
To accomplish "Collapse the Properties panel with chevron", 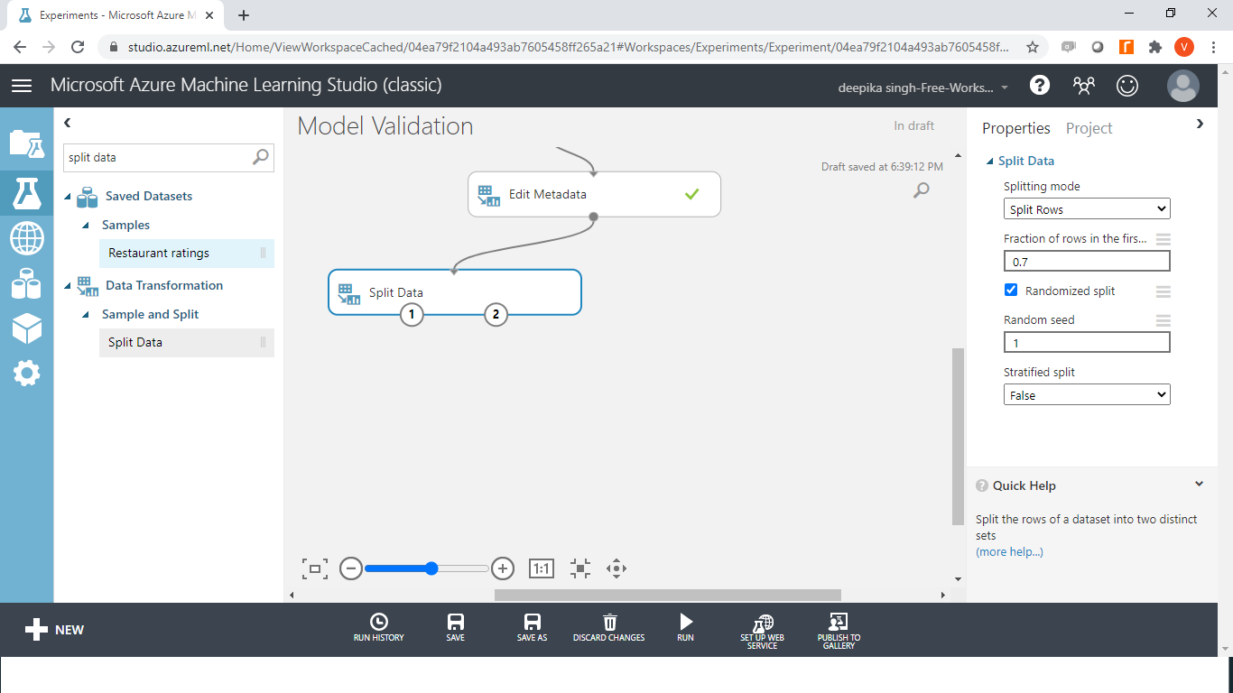I will tap(1200, 124).
